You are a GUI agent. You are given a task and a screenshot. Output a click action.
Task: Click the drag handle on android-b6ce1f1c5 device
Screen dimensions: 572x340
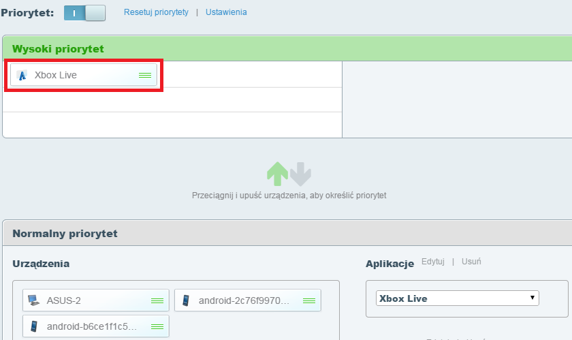point(157,326)
